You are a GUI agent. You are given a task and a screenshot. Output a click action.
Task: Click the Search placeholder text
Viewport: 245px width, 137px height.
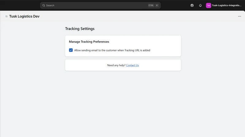50,5
